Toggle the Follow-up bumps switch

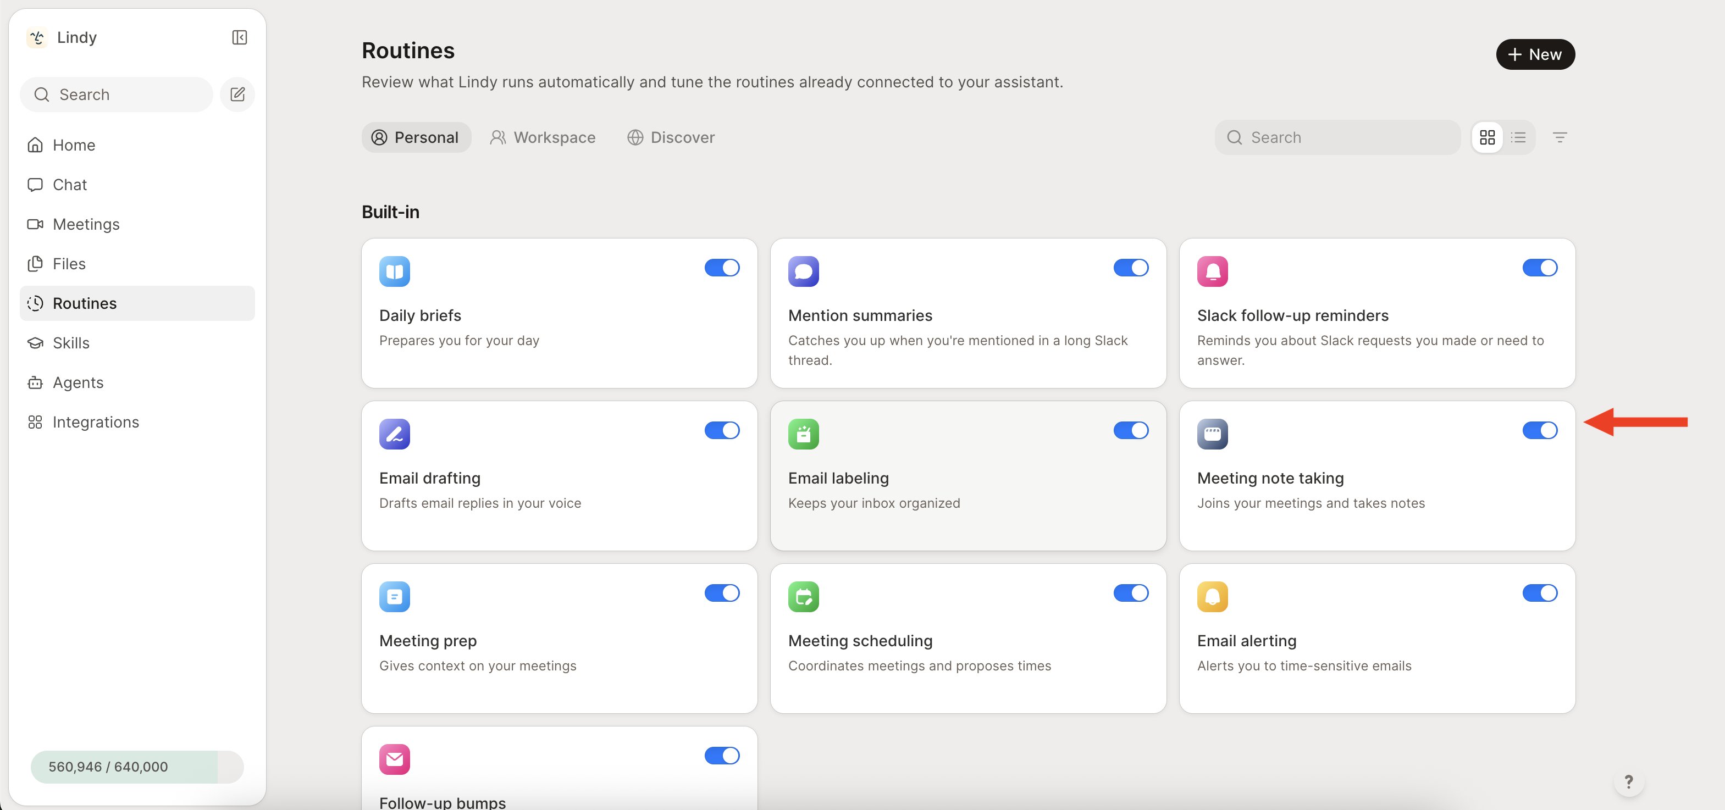[722, 756]
